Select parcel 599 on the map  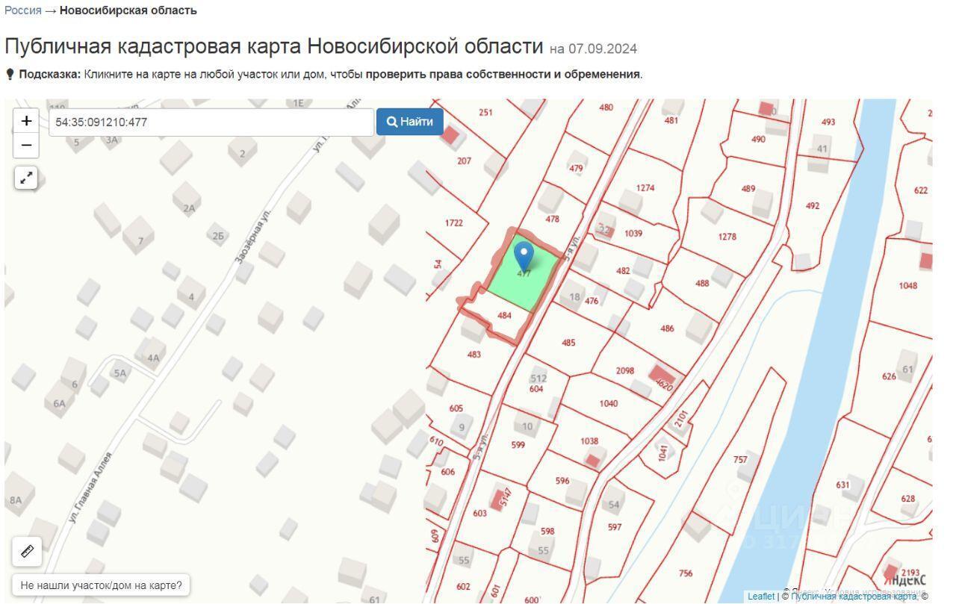coord(518,445)
